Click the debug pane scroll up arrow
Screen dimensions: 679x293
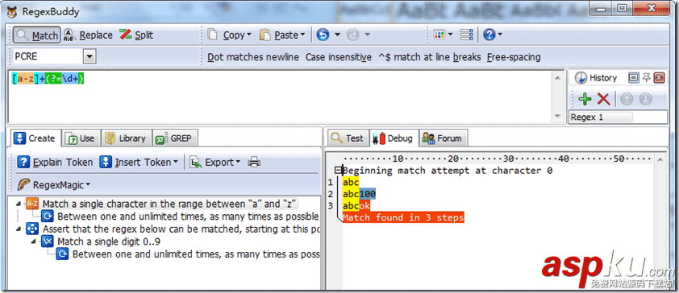point(660,159)
